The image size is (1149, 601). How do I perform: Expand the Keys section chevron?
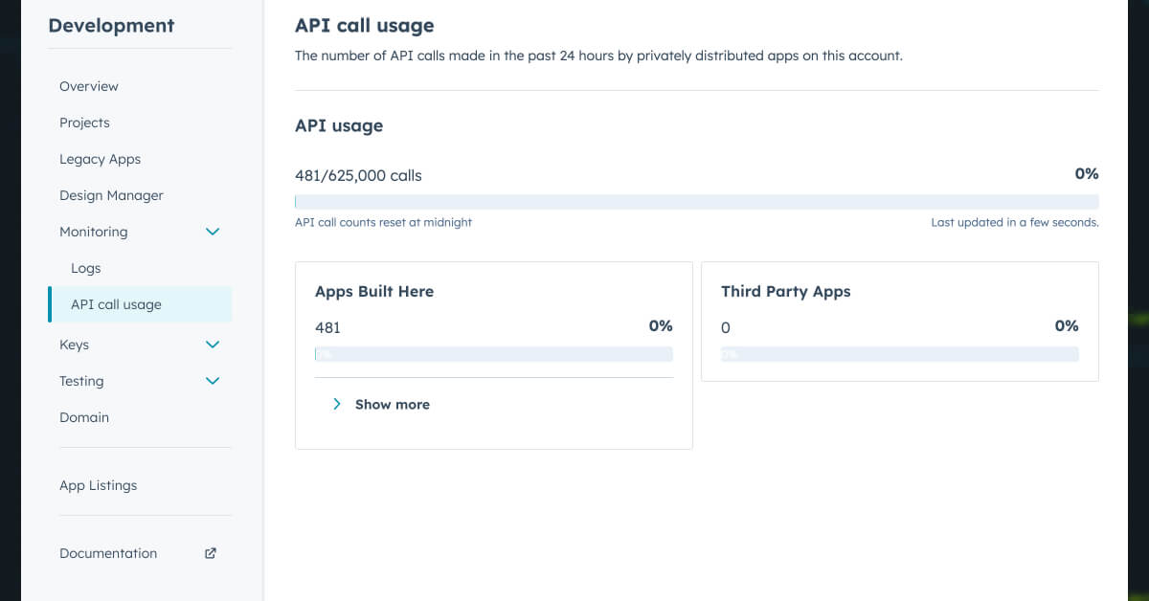pyautogui.click(x=213, y=345)
